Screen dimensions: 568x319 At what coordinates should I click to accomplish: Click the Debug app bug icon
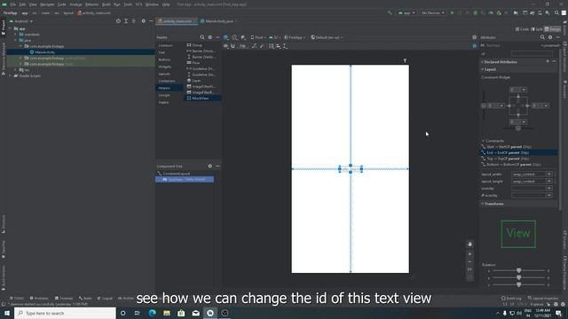476,12
